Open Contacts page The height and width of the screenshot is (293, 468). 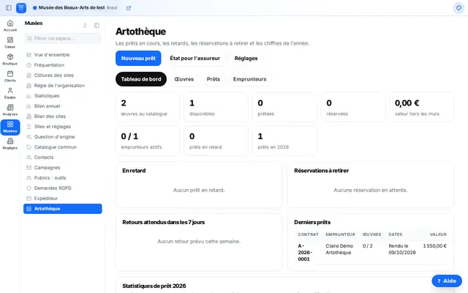tap(63, 157)
